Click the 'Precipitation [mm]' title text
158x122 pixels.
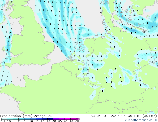point(16,116)
